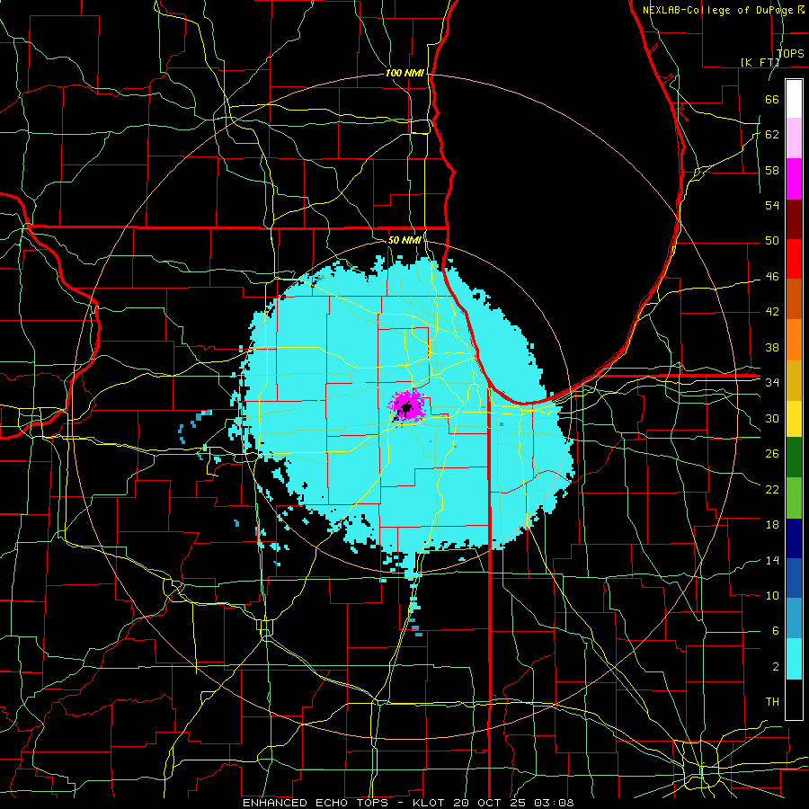Click the "58" legend value

pos(772,170)
